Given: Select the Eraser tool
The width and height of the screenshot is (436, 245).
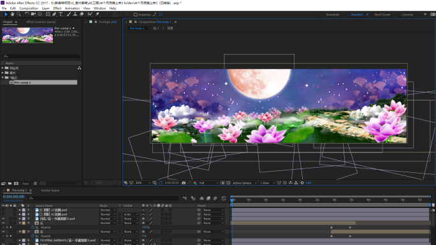Looking at the screenshot, I should (x=82, y=14).
